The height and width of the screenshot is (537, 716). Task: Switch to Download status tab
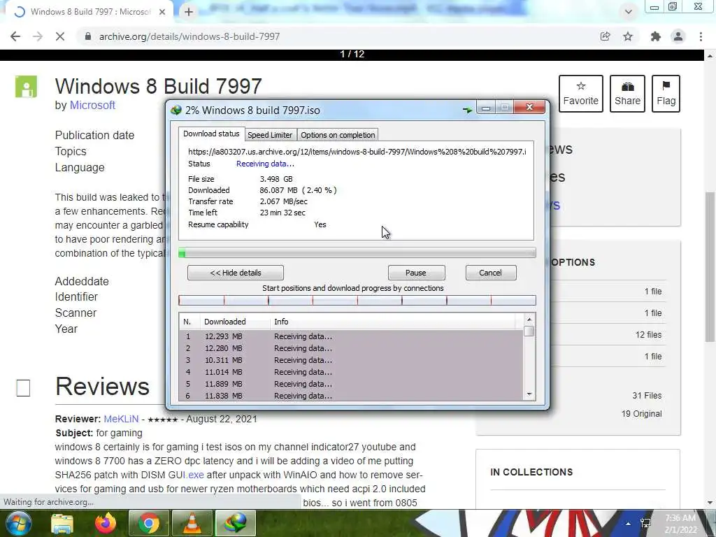(211, 134)
